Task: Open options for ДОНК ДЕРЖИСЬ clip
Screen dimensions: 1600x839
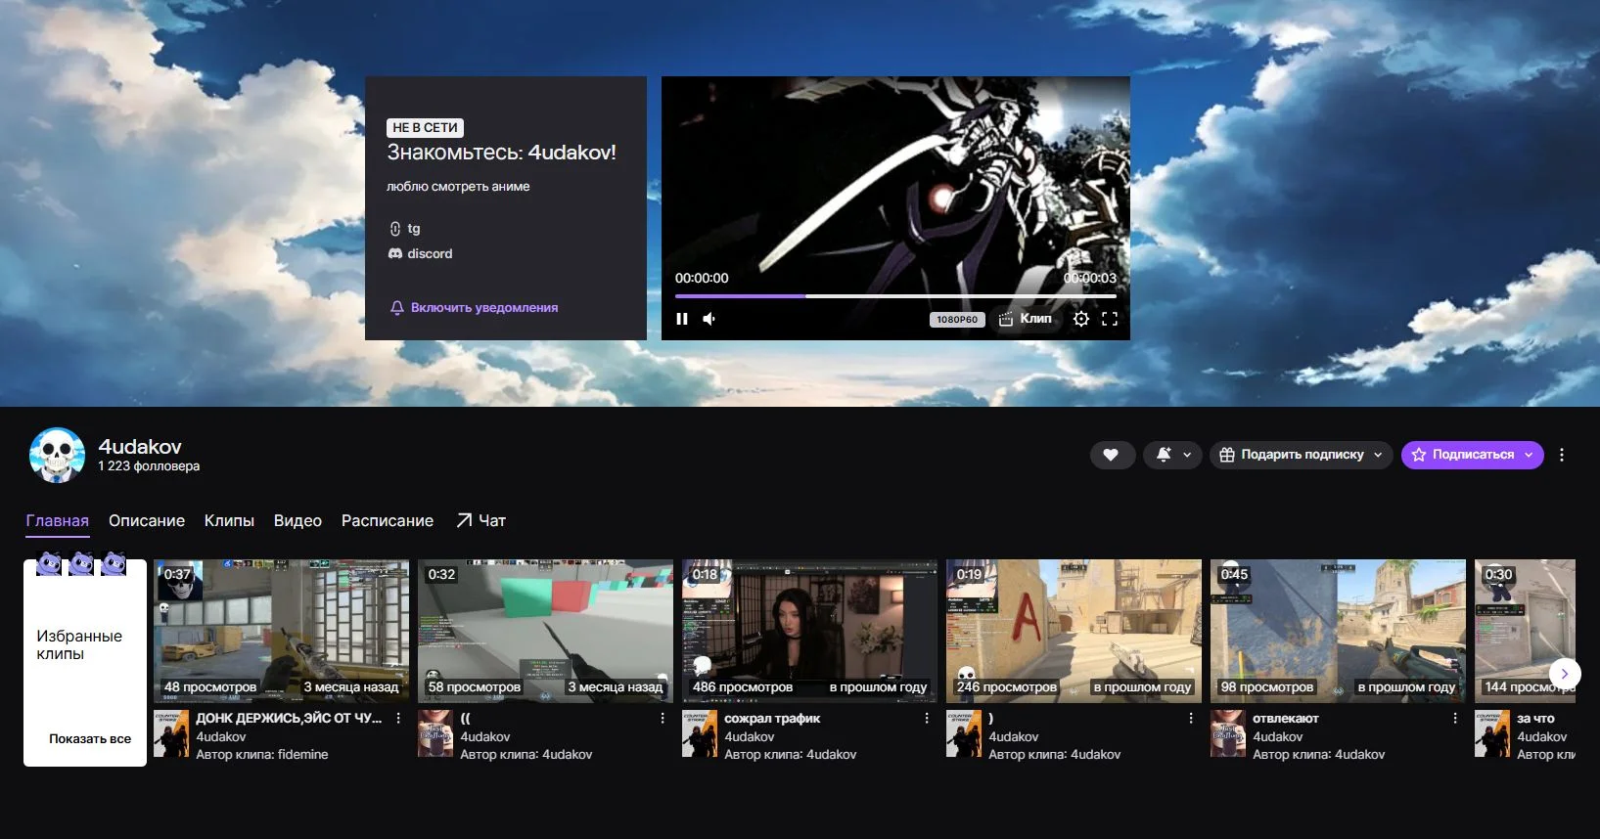Action: (398, 719)
